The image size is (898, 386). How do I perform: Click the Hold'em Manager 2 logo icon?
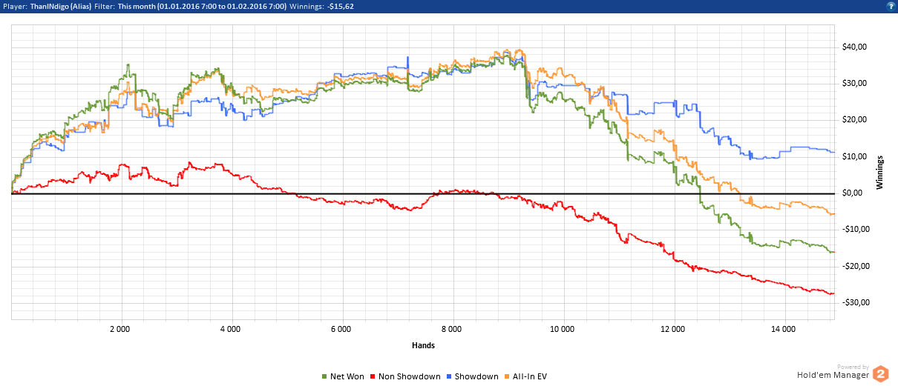point(880,374)
